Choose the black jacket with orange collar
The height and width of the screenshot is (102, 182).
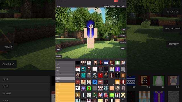tap(106, 75)
